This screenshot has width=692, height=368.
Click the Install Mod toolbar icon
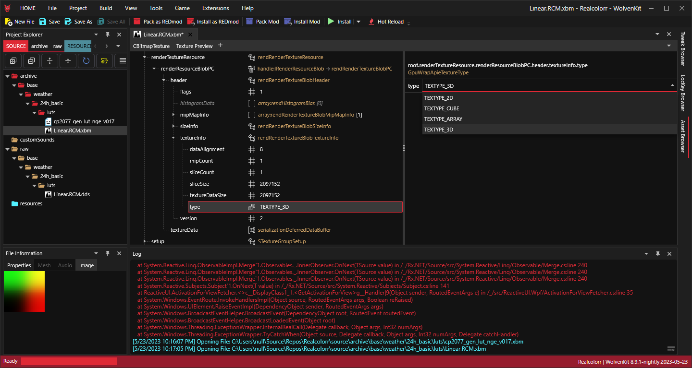pos(288,22)
